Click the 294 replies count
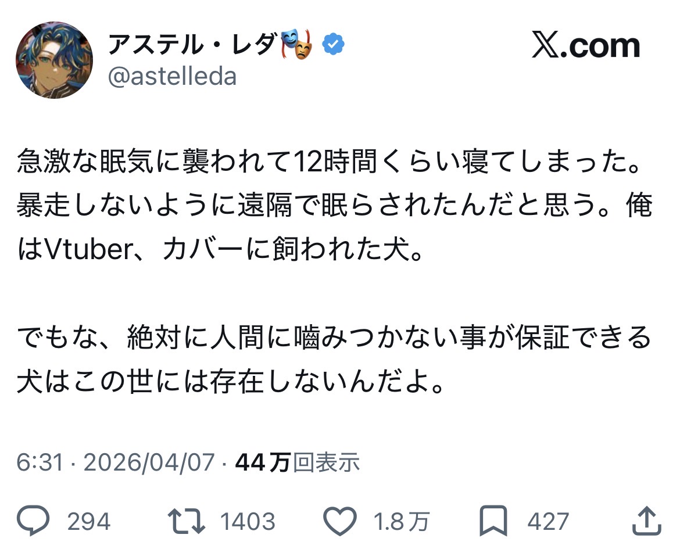Image resolution: width=680 pixels, height=556 pixels. 88,522
